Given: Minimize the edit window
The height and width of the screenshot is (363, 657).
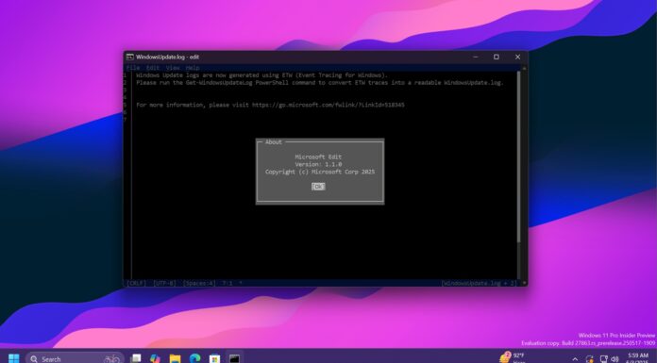Looking at the screenshot, I should [476, 57].
